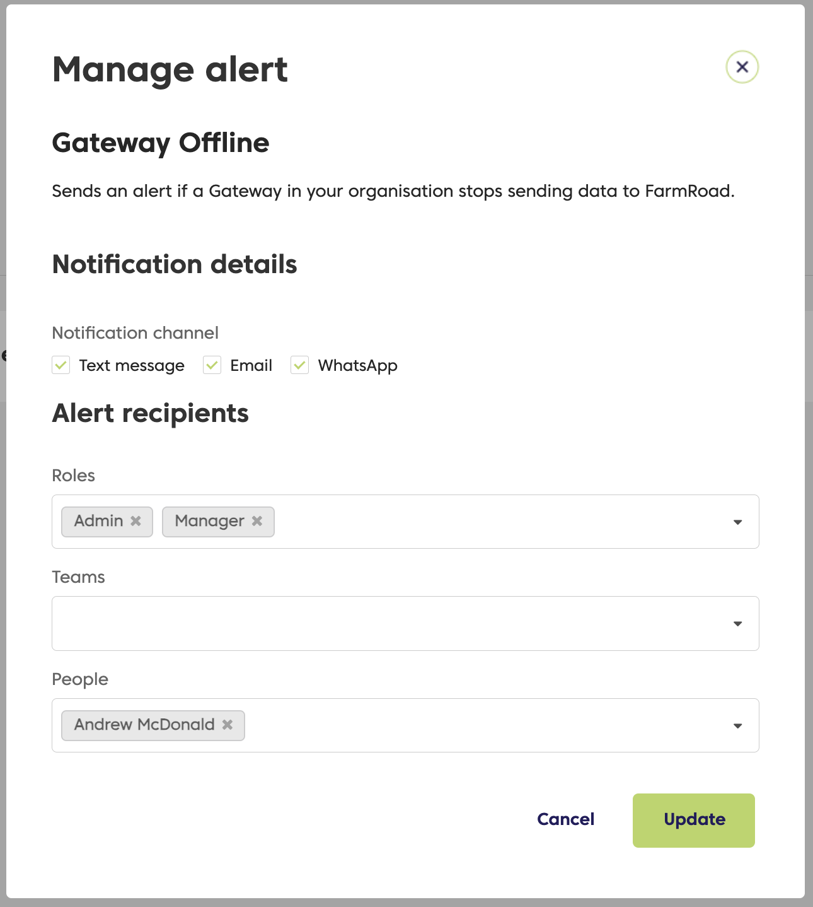Expand the Roles dropdown
Image resolution: width=813 pixels, height=907 pixels.
click(x=737, y=522)
